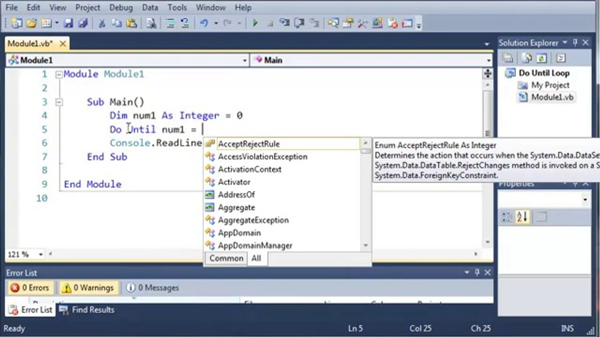
Task: Click the editor split window handle
Action: (x=487, y=73)
